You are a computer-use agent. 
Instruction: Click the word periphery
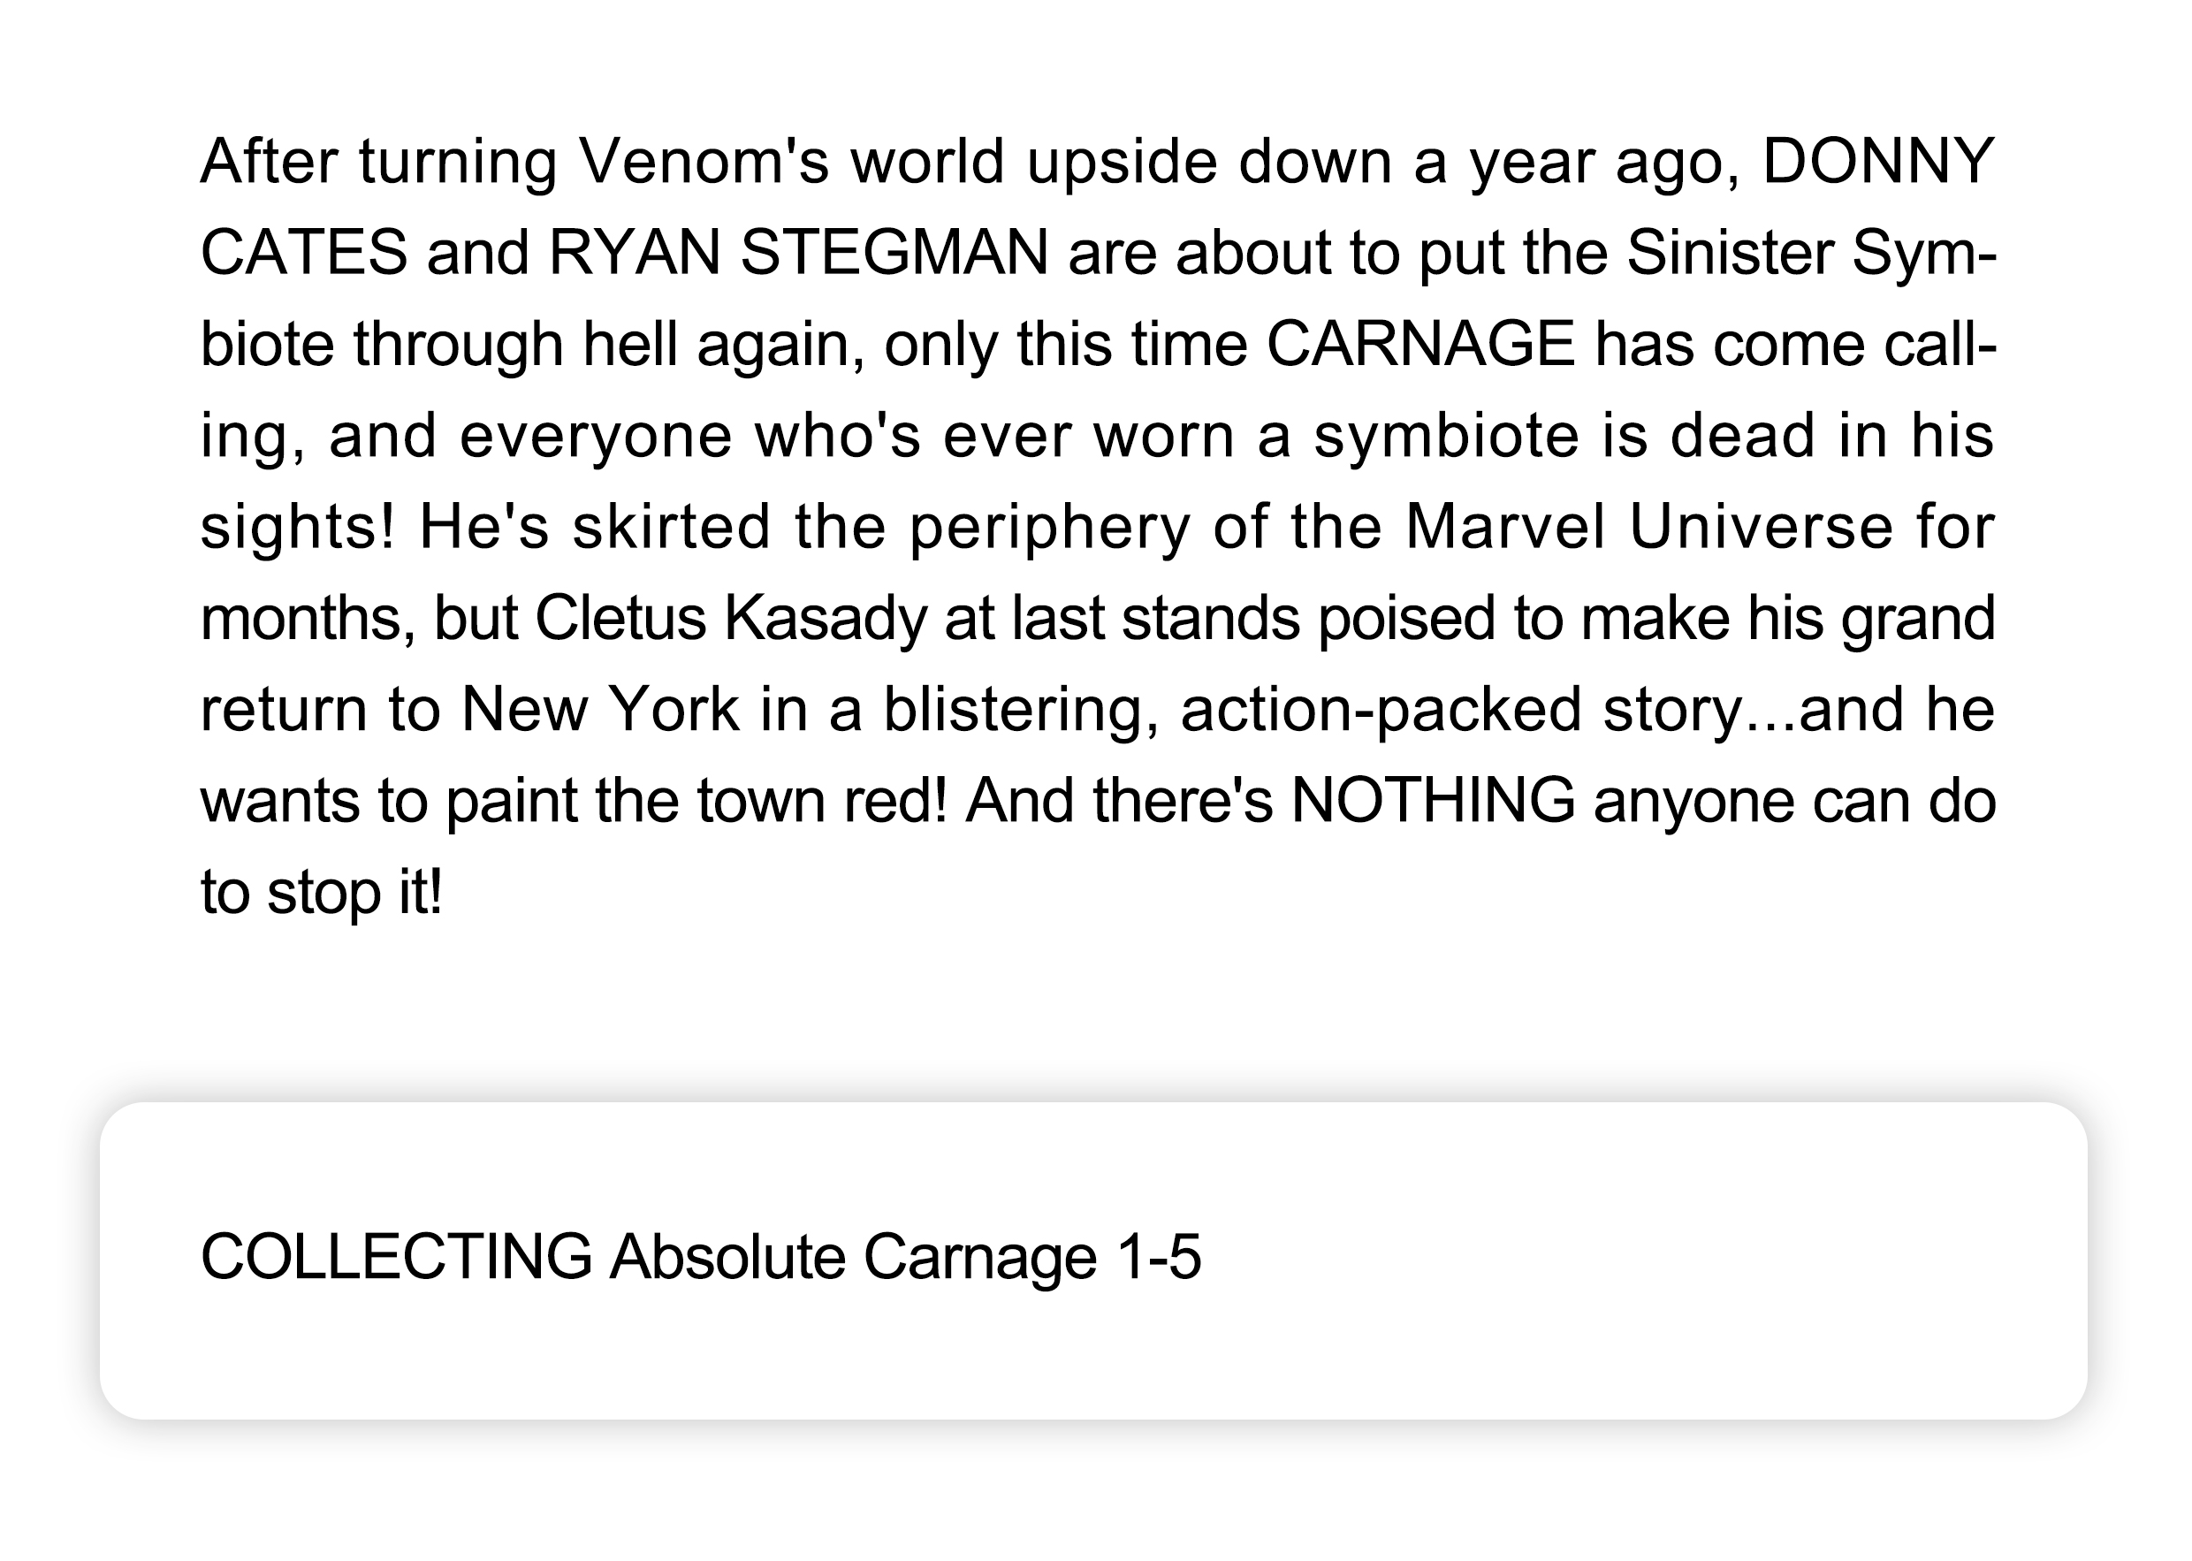point(1049,527)
